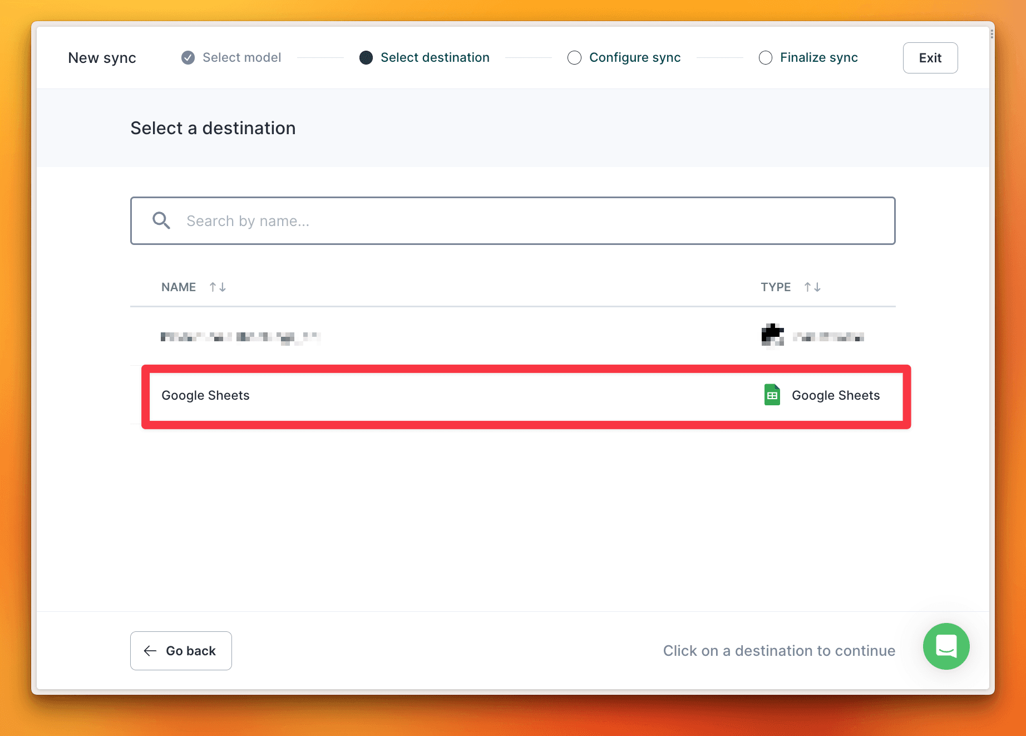Click the magnifying glass search icon

(x=161, y=220)
